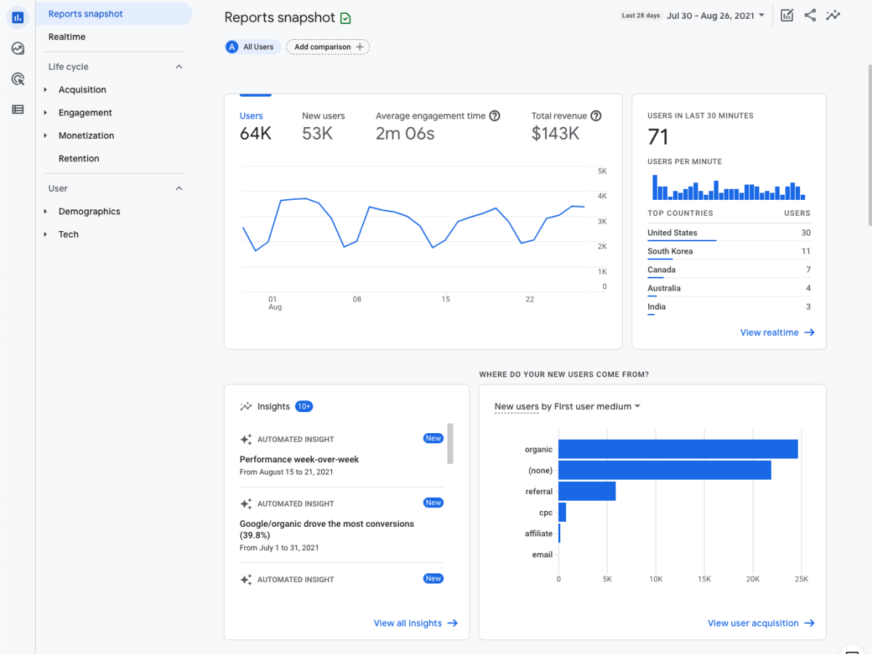Click the green report status check icon
This screenshot has width=872, height=654.
coord(346,18)
